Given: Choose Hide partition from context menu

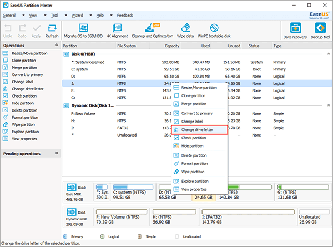Looking at the screenshot, I should tap(200, 146).
